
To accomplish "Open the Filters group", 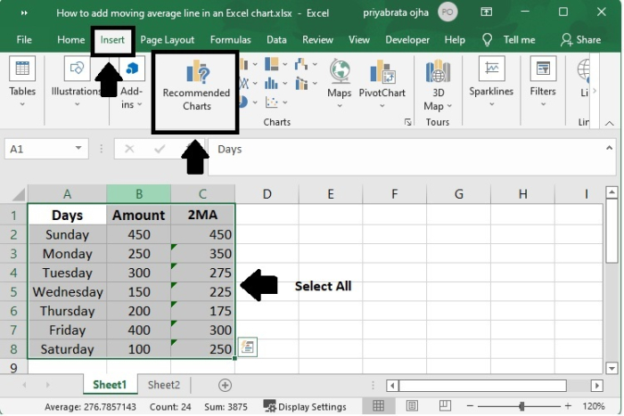I will pos(542,82).
